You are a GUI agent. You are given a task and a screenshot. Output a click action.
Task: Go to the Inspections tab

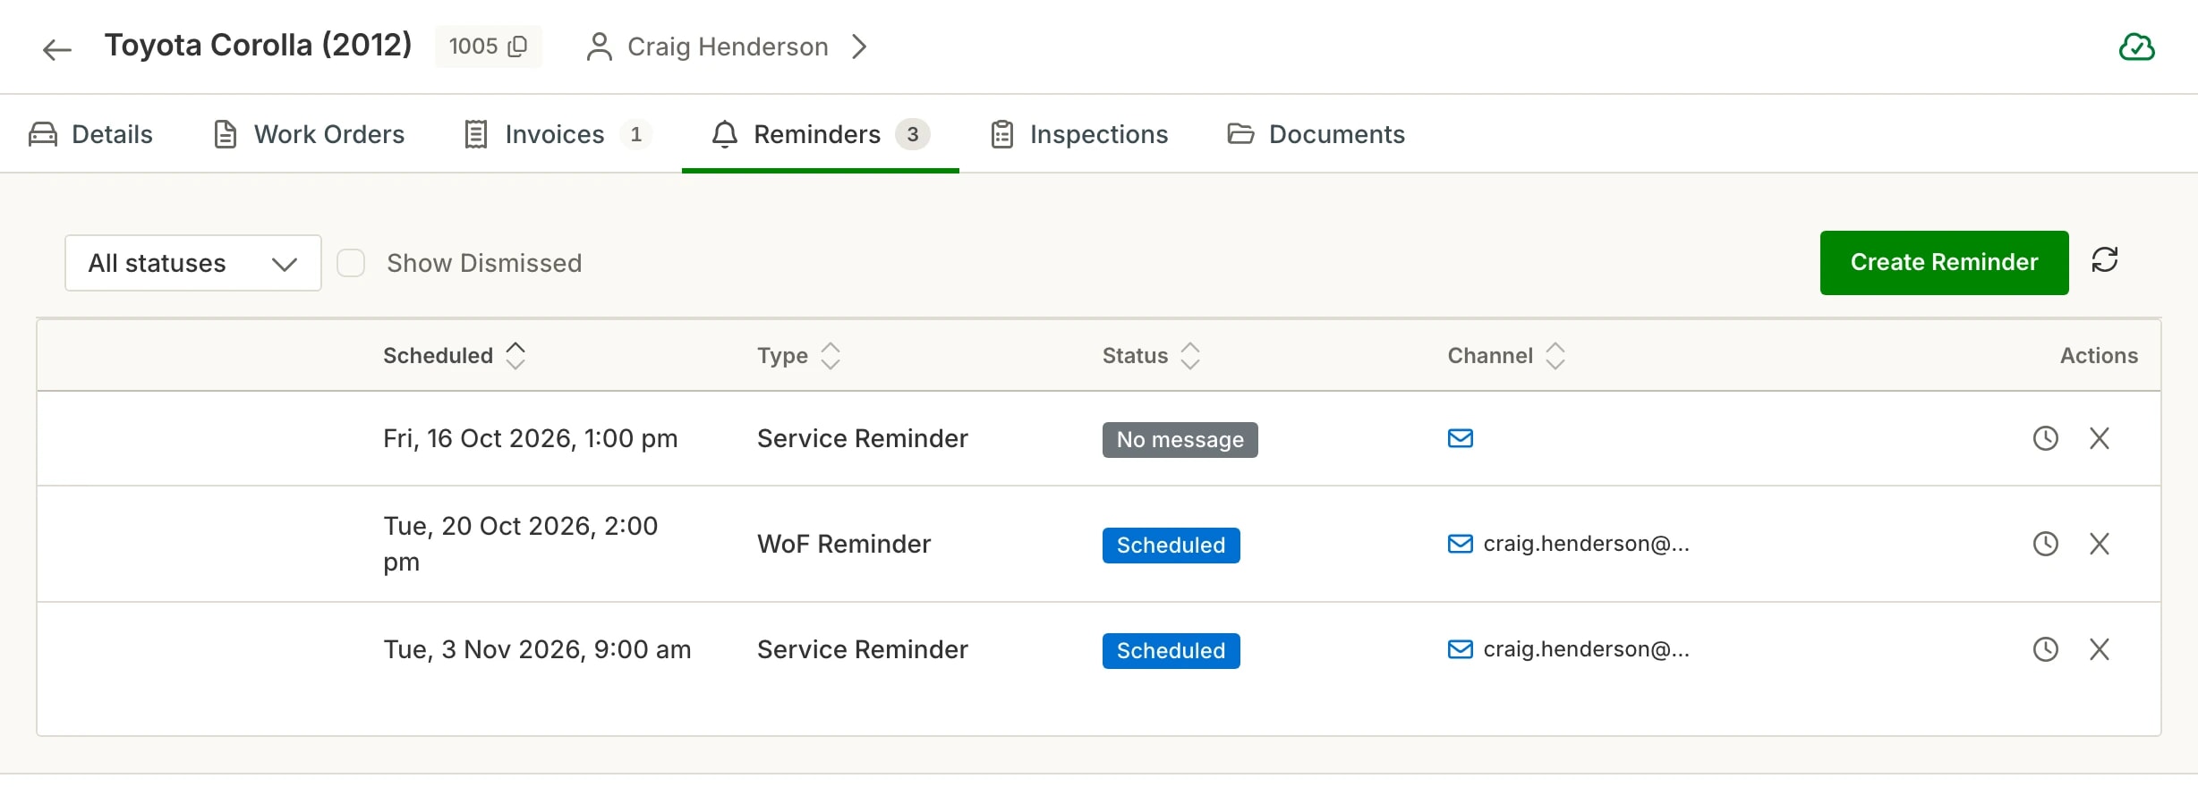1078,134
